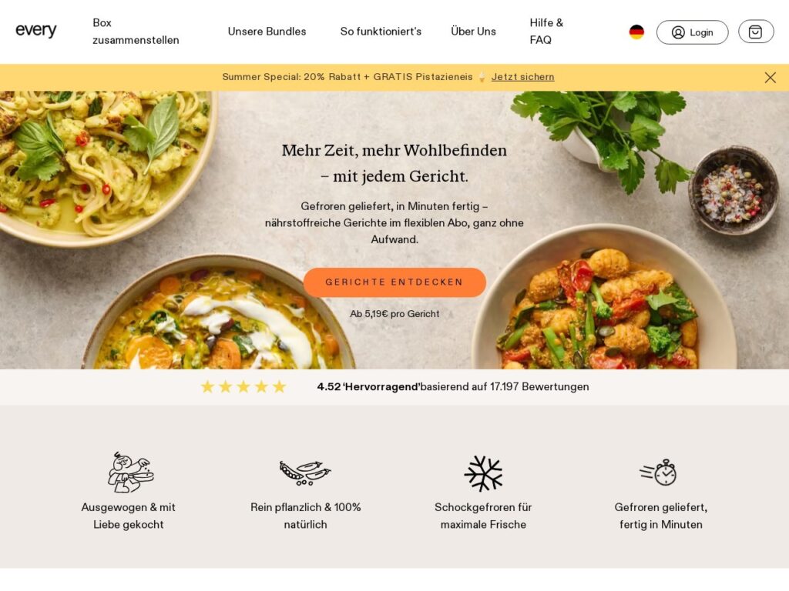This screenshot has height=591, width=789.
Task: Open Box zusammenstellen menu item
Action: (136, 31)
